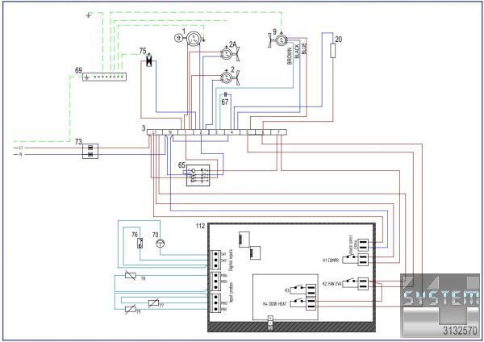
Task: Select the circular component labeled 70
Action: (159, 242)
